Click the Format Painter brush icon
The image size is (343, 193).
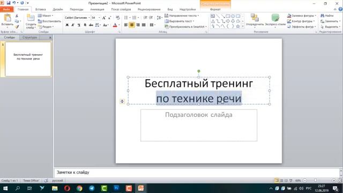[x=17, y=27]
